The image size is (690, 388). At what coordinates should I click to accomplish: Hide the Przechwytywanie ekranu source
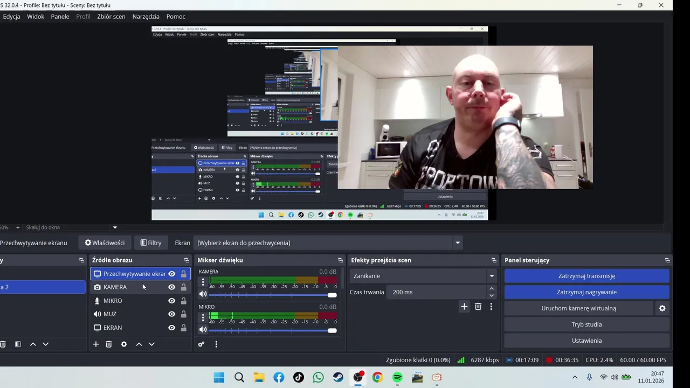click(171, 274)
